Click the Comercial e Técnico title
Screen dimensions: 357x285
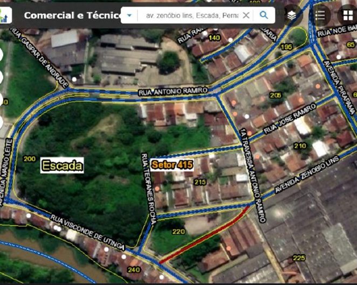[73, 16]
